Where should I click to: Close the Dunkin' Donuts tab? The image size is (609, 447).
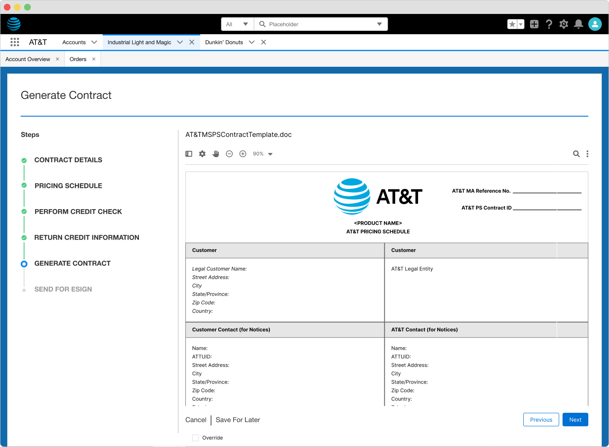click(x=264, y=42)
